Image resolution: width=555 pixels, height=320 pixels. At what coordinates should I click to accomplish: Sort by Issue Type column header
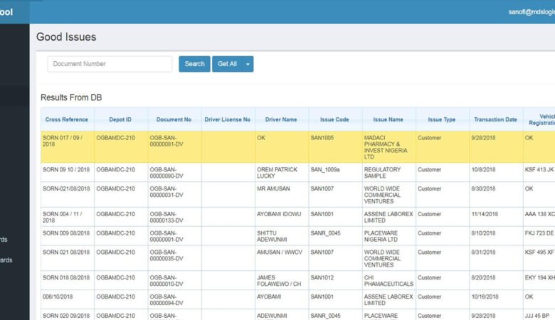point(442,119)
